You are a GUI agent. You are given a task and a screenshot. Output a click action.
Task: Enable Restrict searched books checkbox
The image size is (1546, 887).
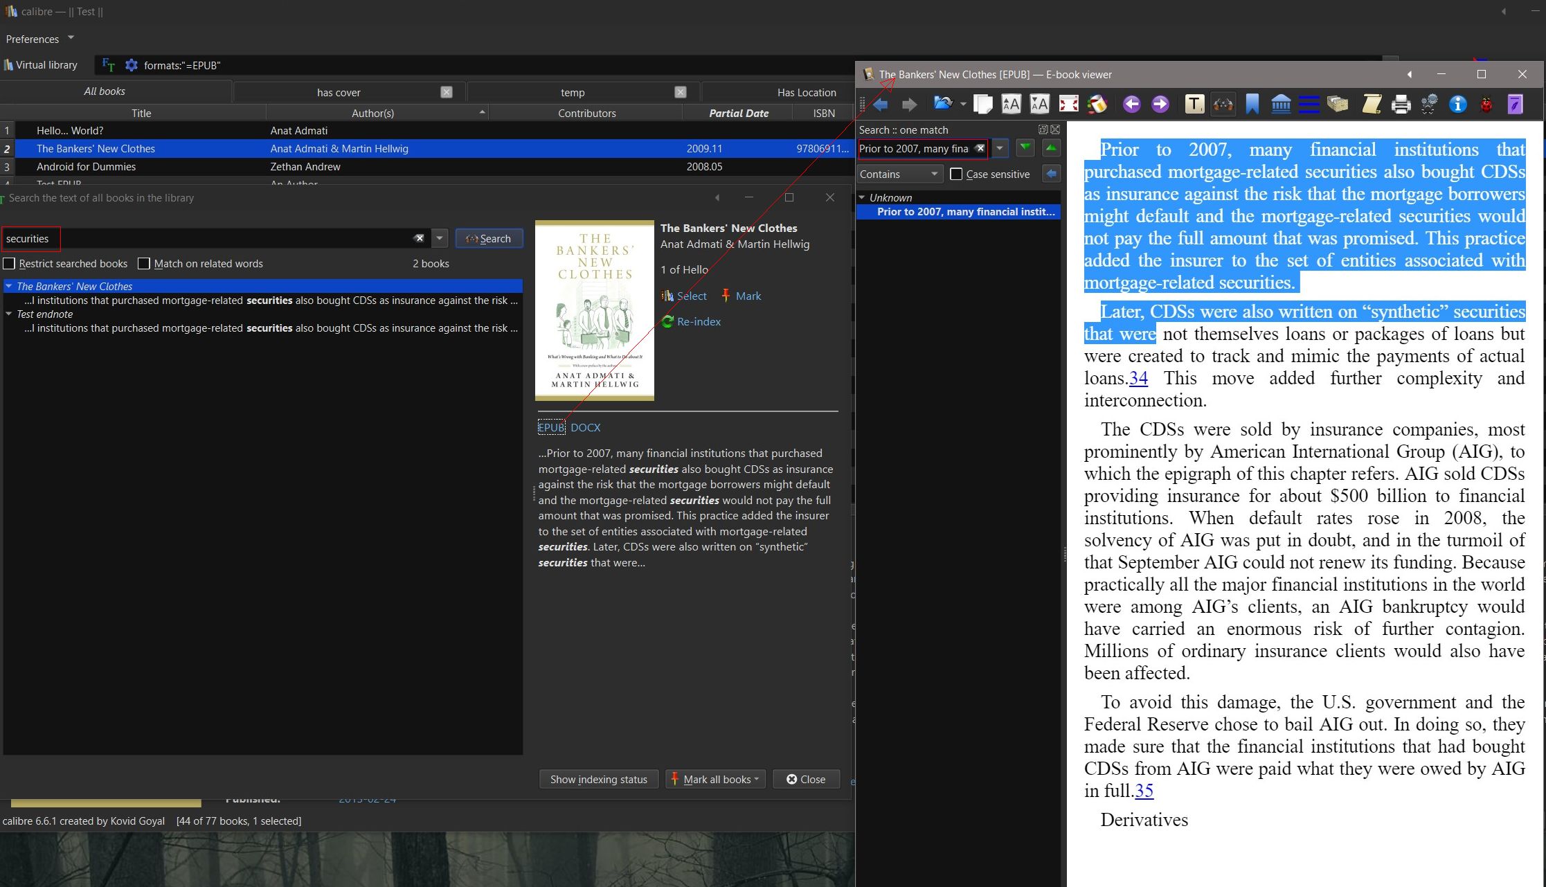(x=9, y=263)
